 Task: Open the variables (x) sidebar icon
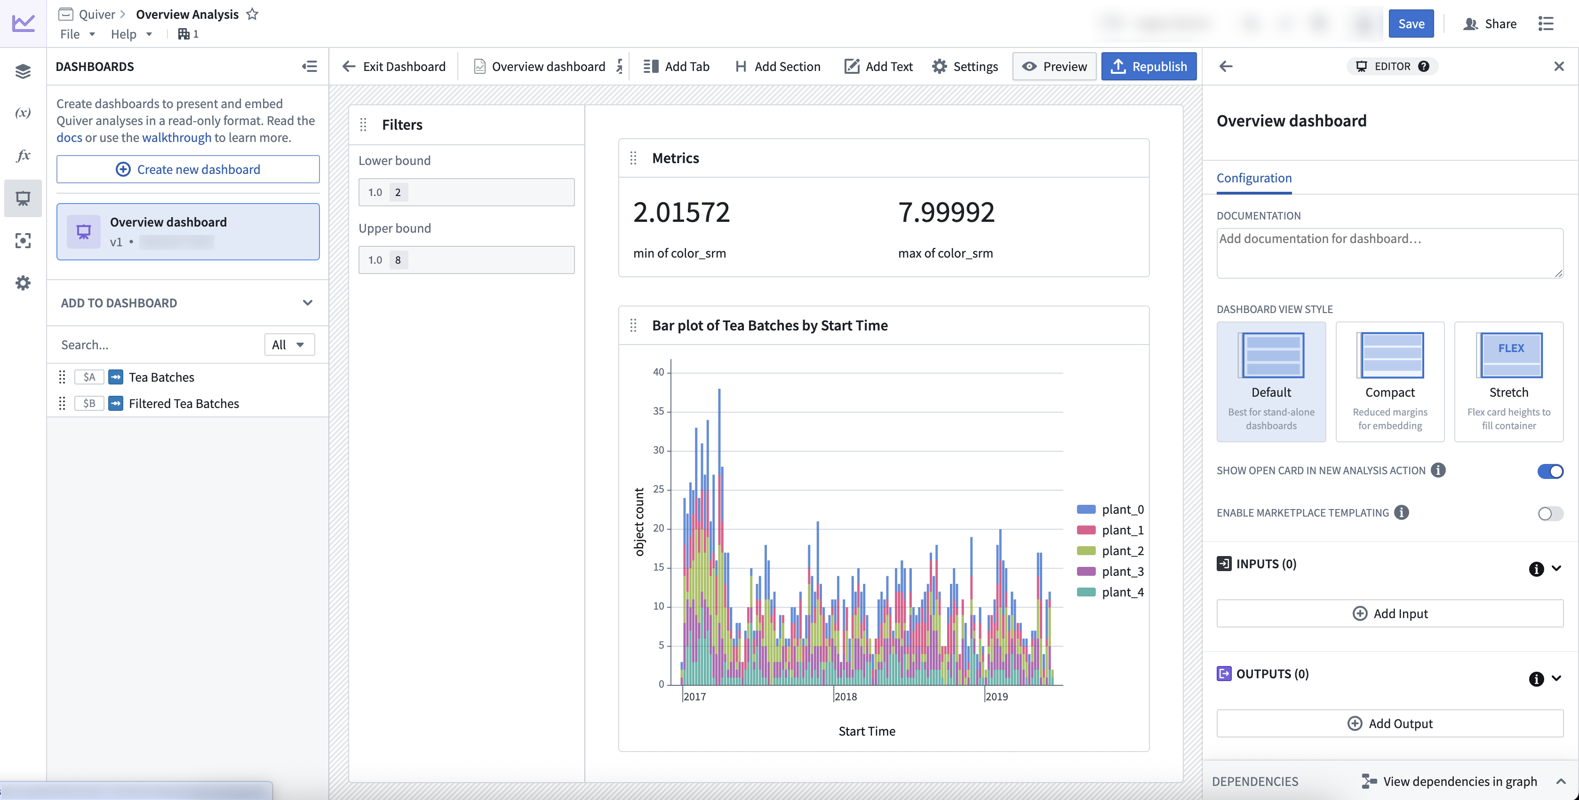pos(23,113)
